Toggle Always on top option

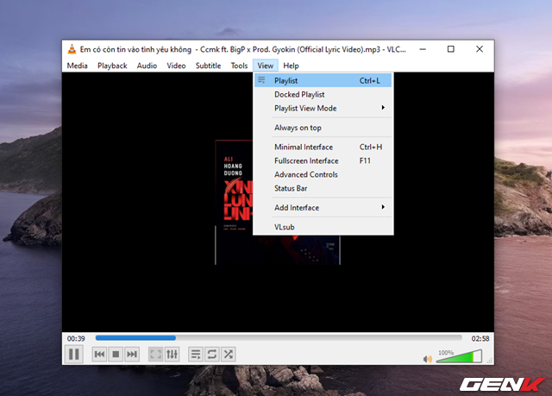click(323, 128)
